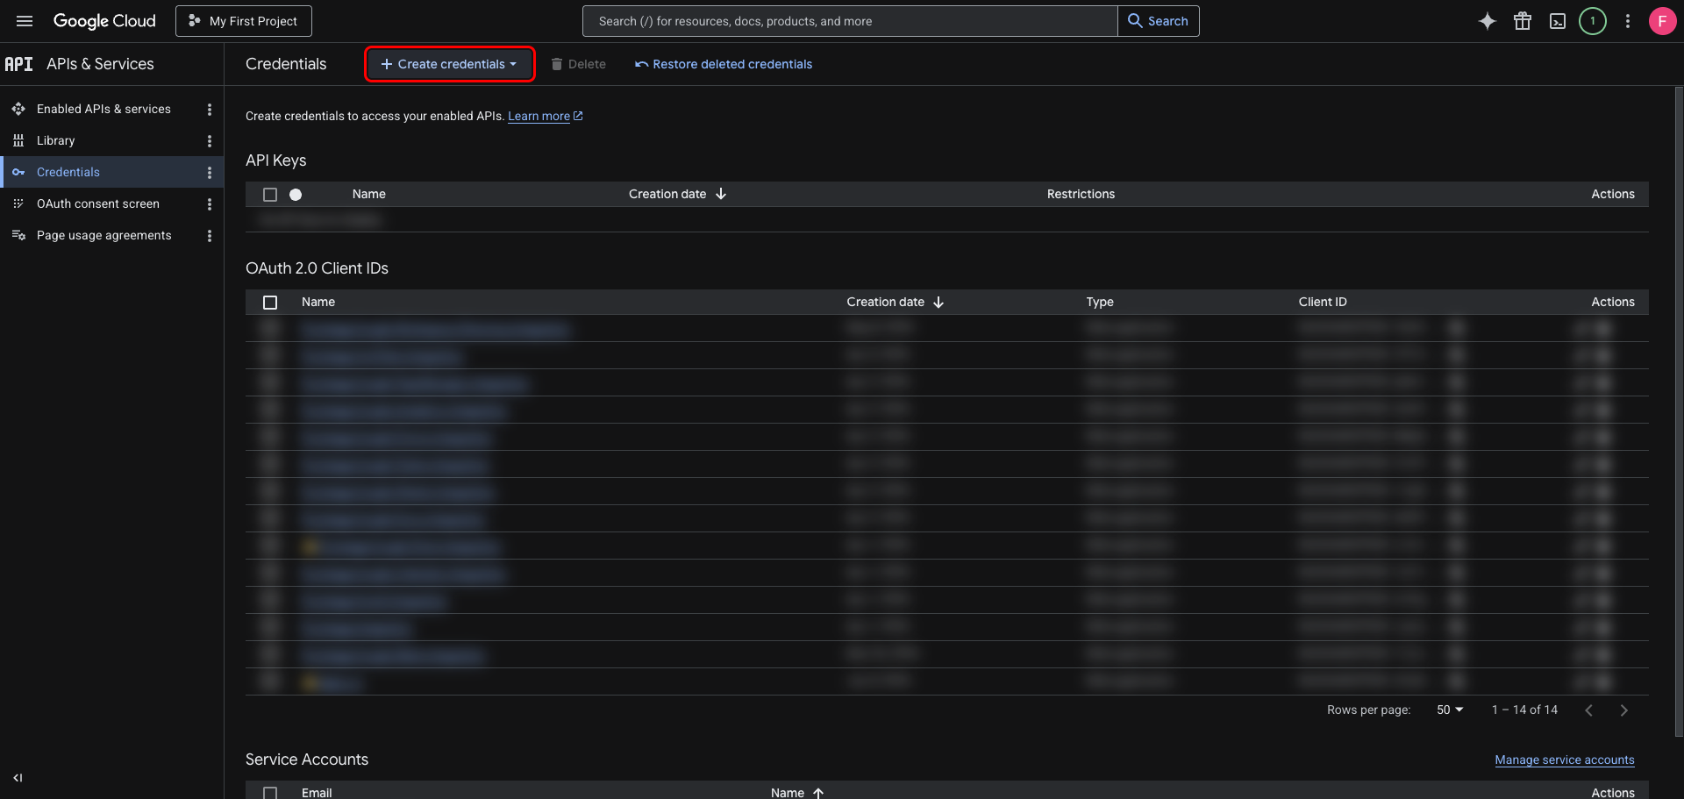The image size is (1684, 799).
Task: Select all OAuth 2.0 Client IDs checkbox
Action: point(270,303)
